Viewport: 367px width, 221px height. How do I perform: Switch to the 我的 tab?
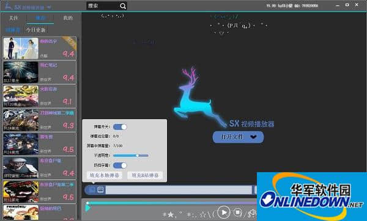(x=68, y=18)
